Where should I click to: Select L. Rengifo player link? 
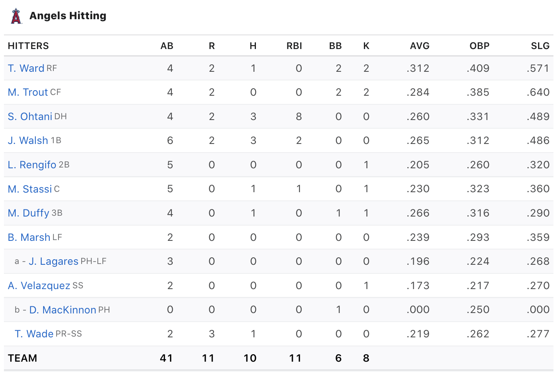pos(32,165)
